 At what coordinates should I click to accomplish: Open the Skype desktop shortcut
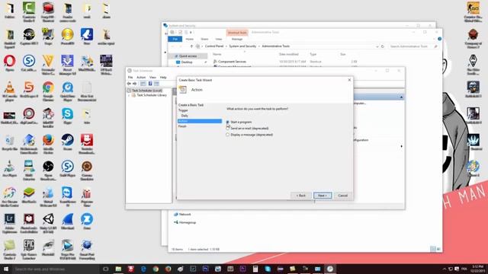(68, 116)
